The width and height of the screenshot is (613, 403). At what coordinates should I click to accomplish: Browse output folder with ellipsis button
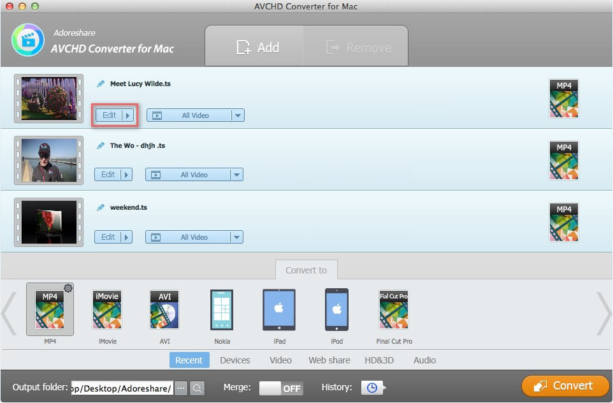181,388
